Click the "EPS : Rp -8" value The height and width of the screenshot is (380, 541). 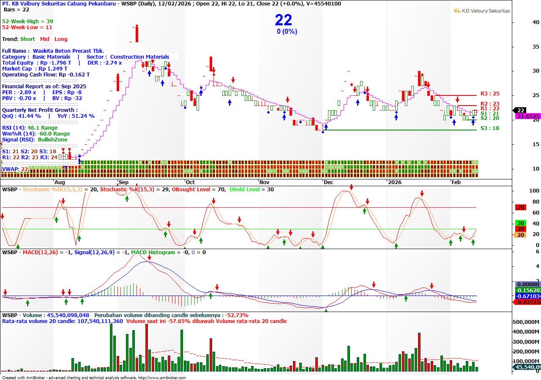(x=67, y=92)
